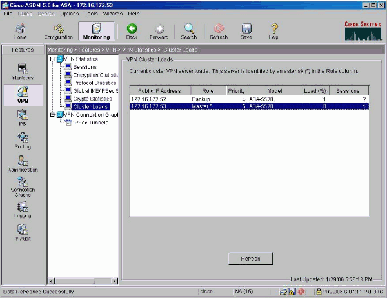387x298 pixels.
Task: Select Interfaces in Features sidebar
Action: [x=23, y=72]
